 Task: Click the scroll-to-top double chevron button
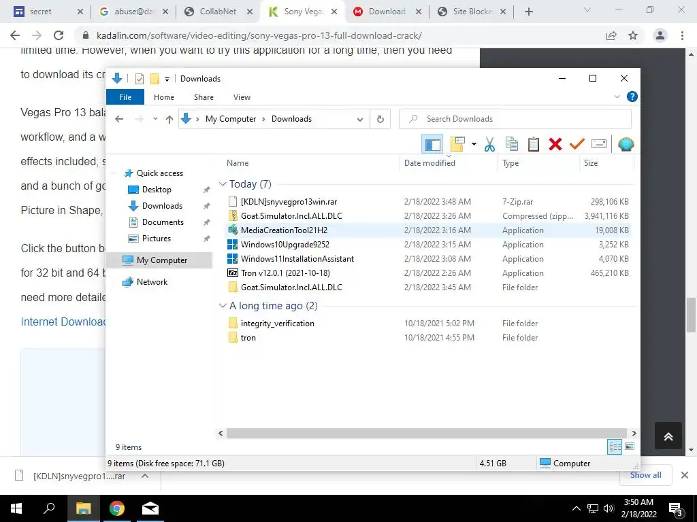point(668,436)
